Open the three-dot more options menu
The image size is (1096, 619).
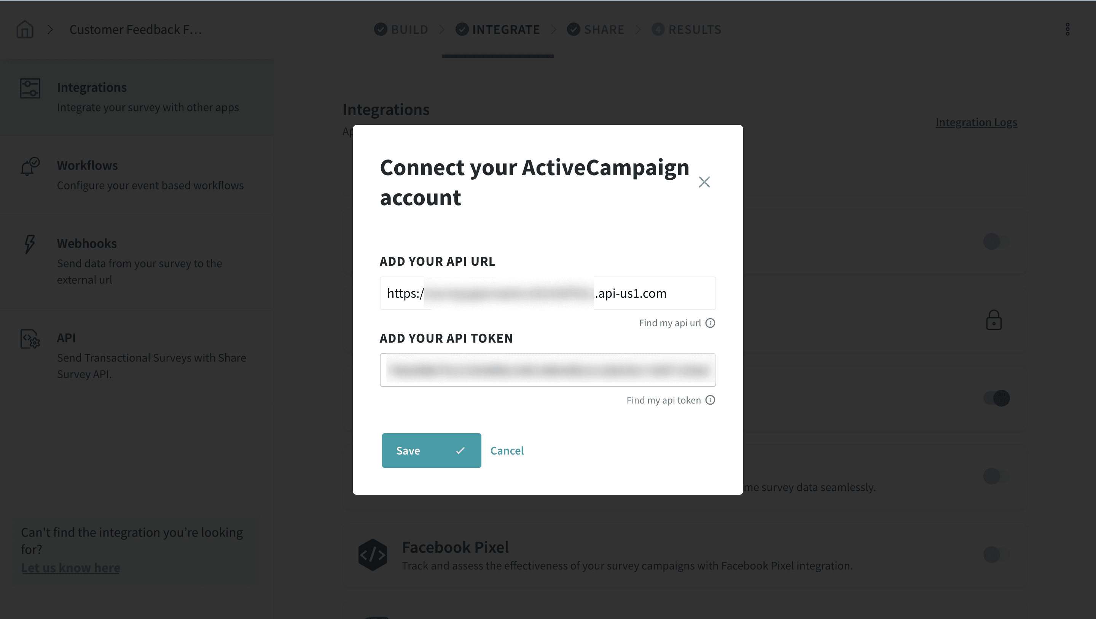click(1067, 29)
